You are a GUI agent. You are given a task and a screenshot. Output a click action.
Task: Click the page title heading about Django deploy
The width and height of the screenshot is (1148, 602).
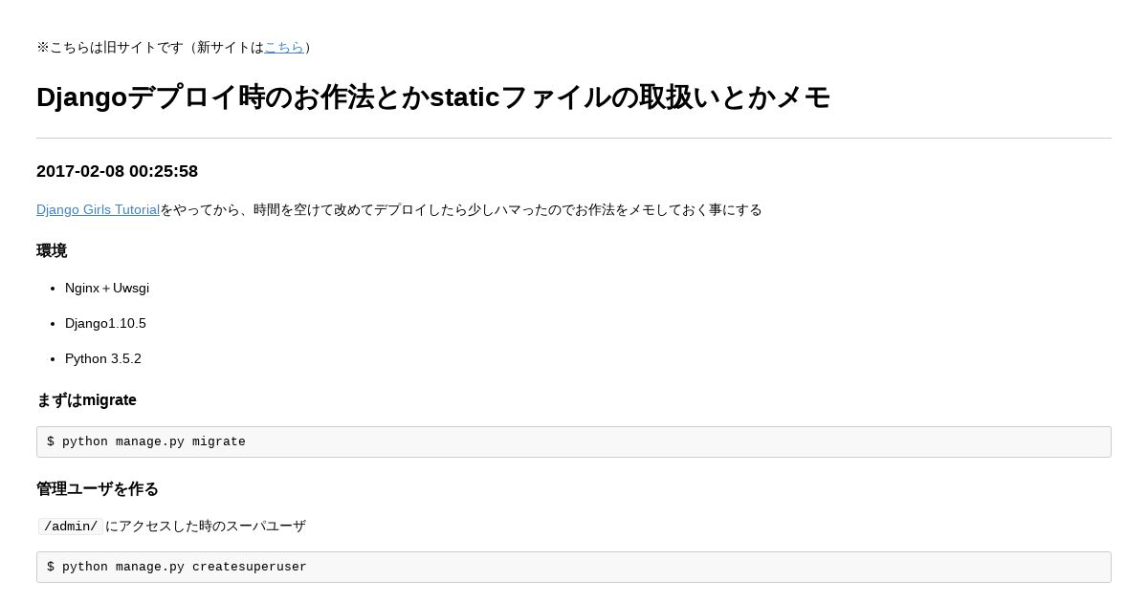[433, 97]
